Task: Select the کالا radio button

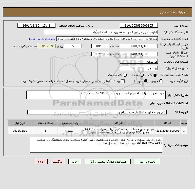Action: 155,75
